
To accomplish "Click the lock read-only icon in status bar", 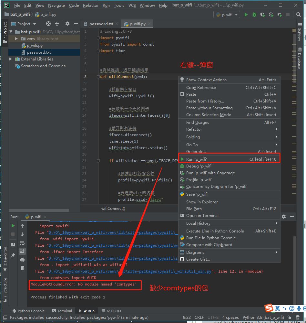I will pyautogui.click(x=289, y=317).
